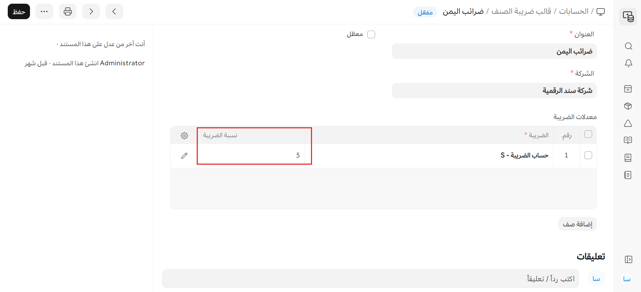
Task: Select all rows checkbox in table header
Action: [588, 134]
